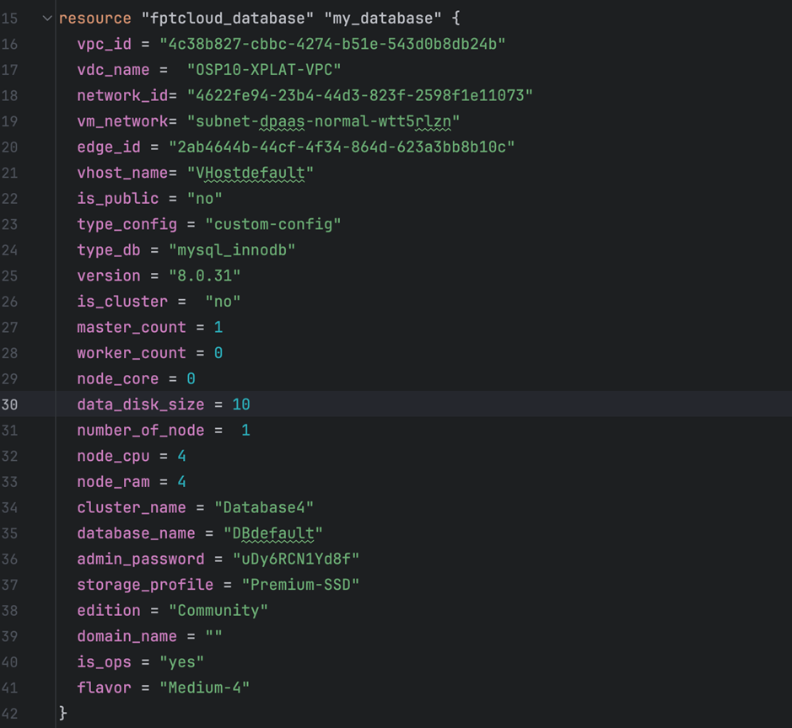Place cursor on the vpc_id attribute
Image resolution: width=792 pixels, height=728 pixels.
[x=104, y=44]
